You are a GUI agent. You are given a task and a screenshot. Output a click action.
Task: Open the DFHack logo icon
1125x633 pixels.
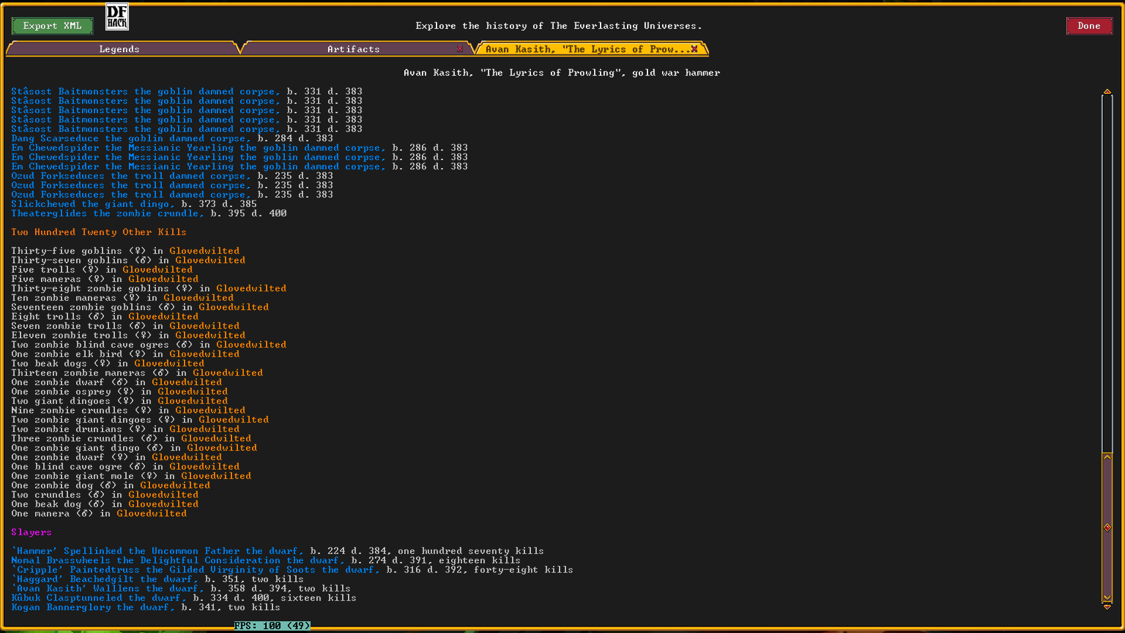[117, 17]
